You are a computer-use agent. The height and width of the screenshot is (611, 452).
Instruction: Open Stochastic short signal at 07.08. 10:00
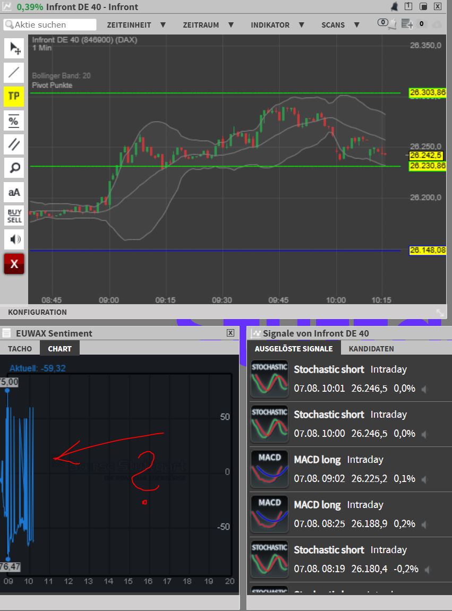pos(351,424)
